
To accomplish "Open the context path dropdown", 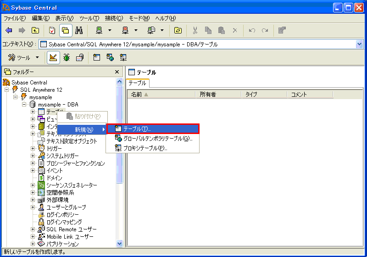I will 359,45.
